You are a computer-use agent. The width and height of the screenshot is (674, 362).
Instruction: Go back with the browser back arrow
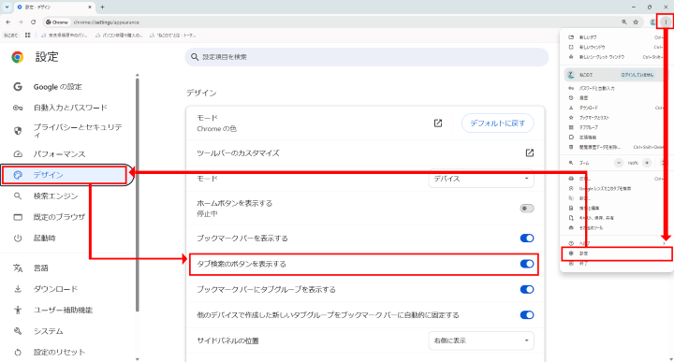(x=8, y=22)
